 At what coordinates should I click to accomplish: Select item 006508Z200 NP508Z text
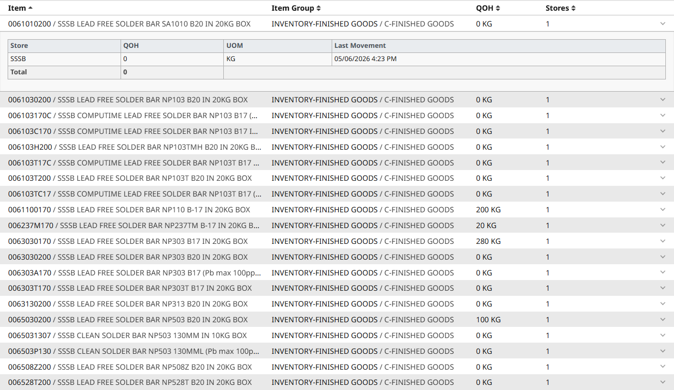(x=130, y=367)
